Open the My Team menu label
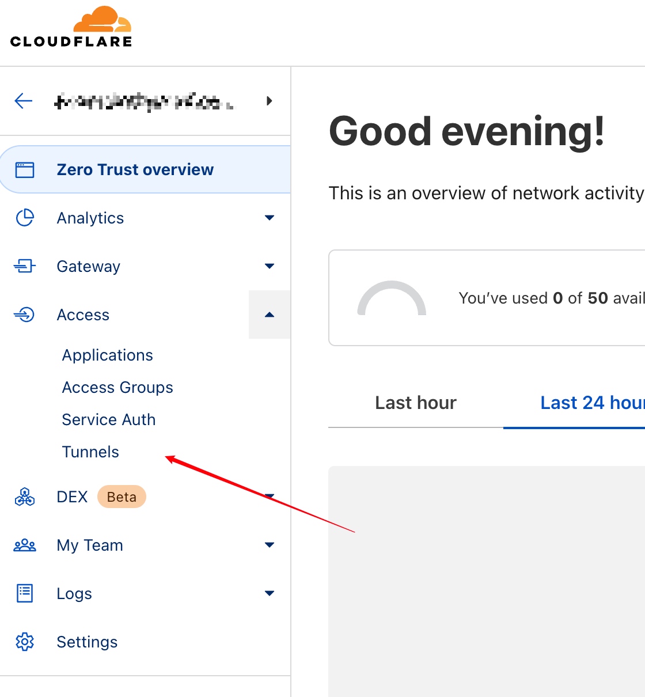645x697 pixels. pyautogui.click(x=90, y=546)
